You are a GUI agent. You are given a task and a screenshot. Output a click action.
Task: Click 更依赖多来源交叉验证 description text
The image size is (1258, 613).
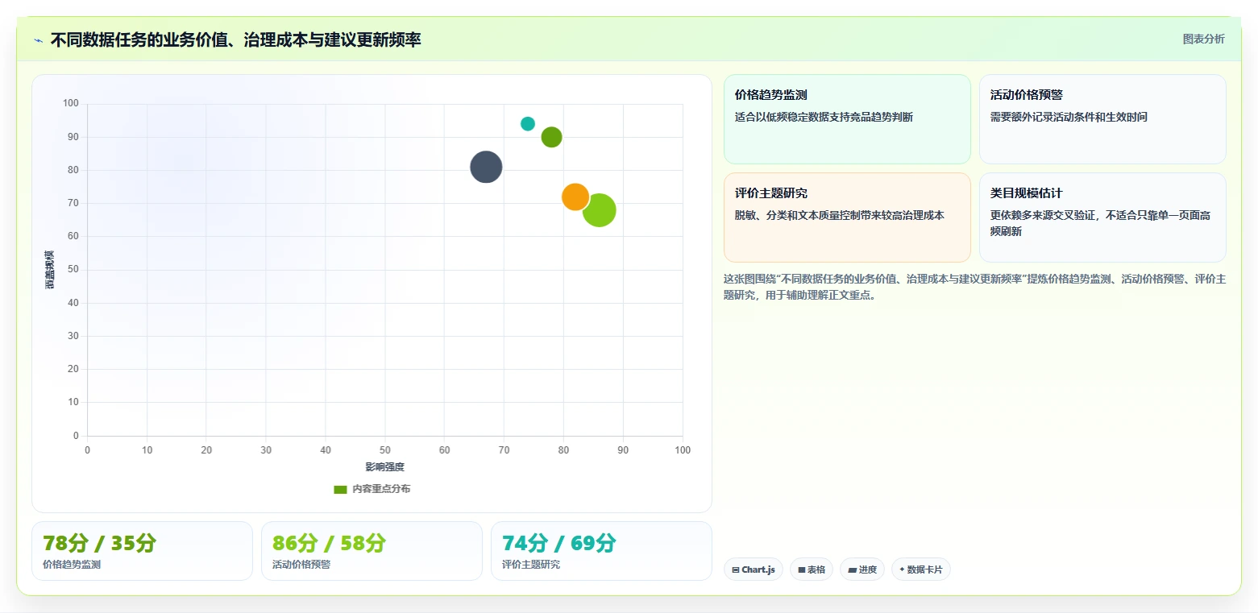[x=1100, y=223]
